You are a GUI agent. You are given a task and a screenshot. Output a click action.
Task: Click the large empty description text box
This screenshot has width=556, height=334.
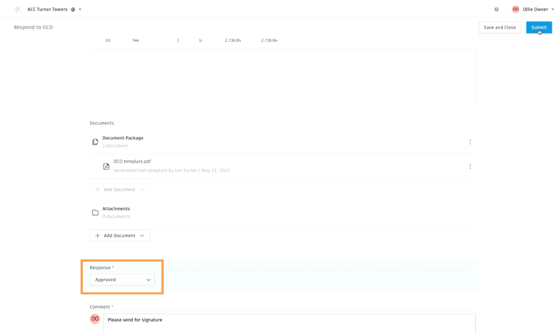[x=283, y=77]
